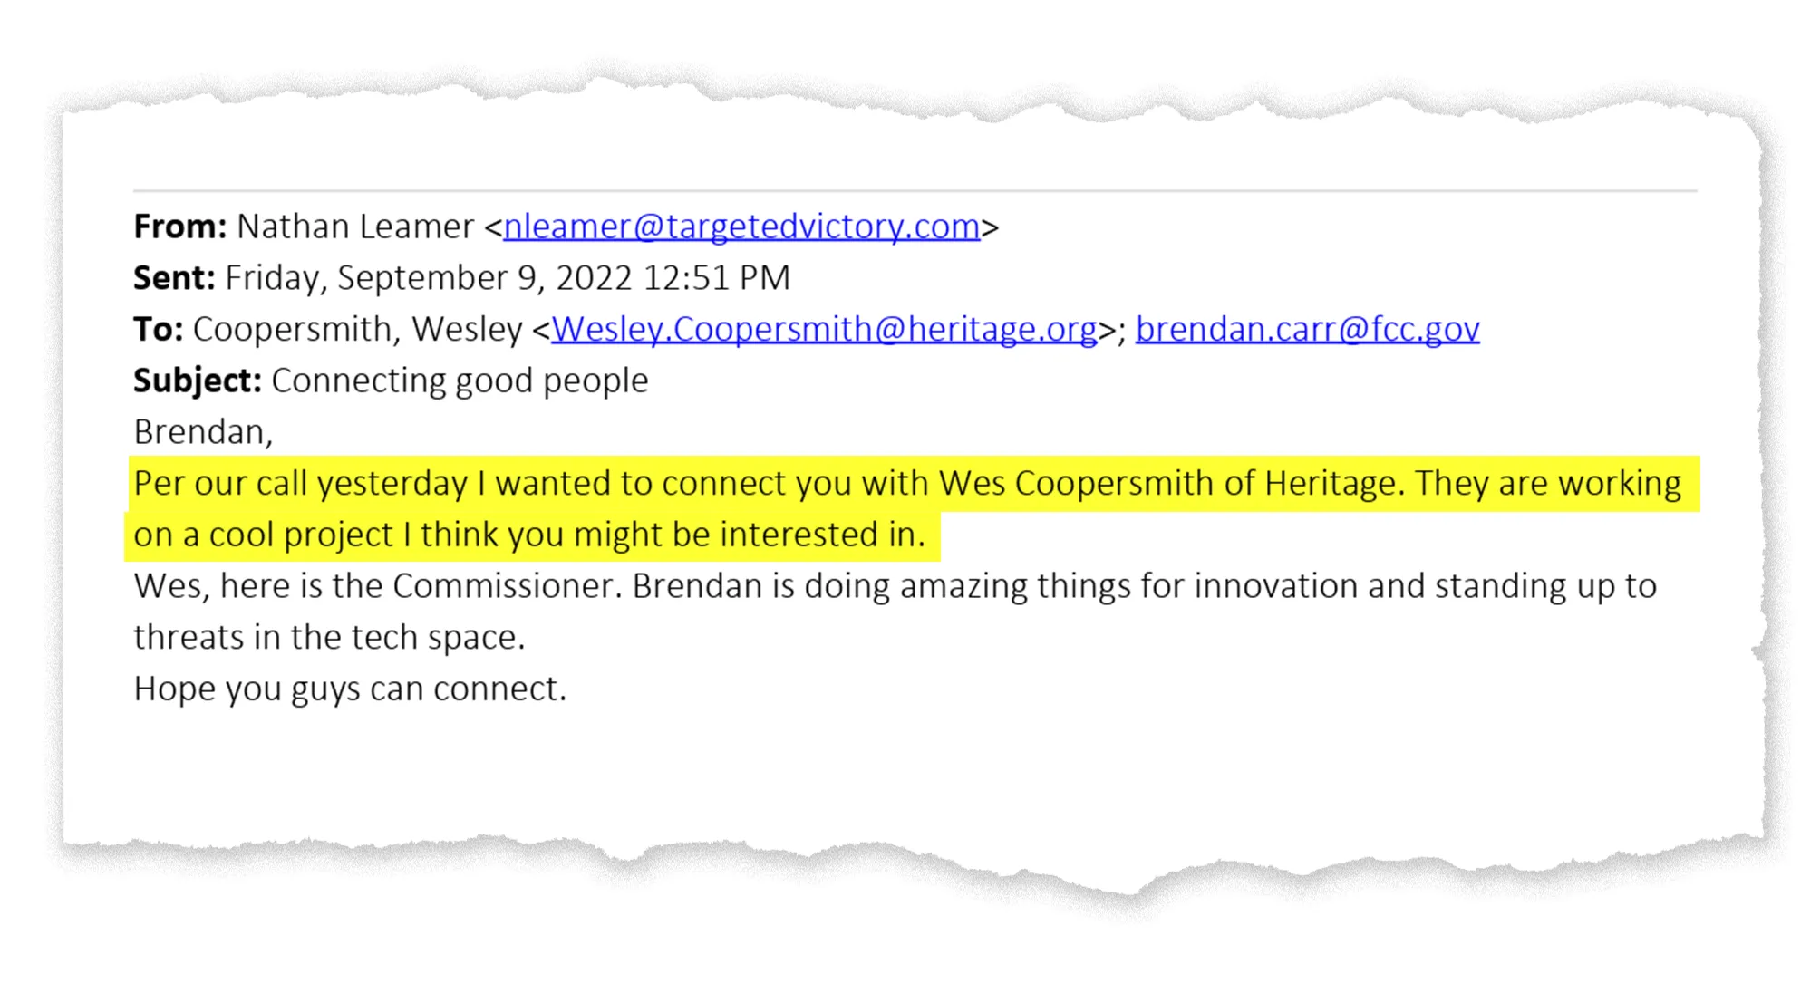Viewport: 1820px width, 993px height.
Task: Select the sender name Nathan Leamer
Action: [x=354, y=227]
